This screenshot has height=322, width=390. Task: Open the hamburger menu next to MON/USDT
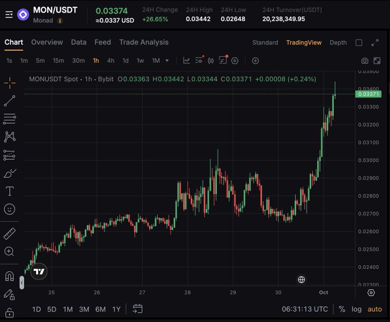pos(9,15)
